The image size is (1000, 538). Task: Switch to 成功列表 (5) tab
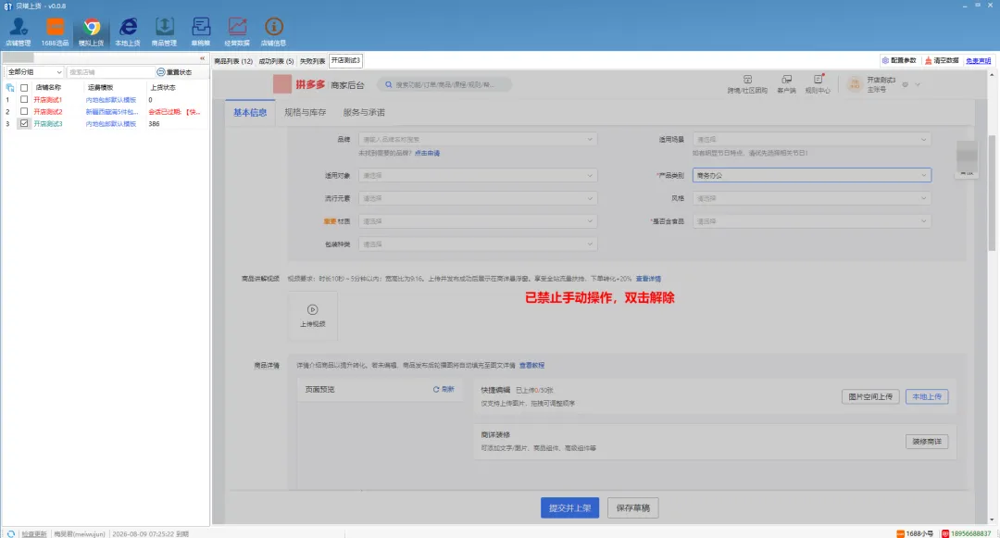tap(276, 61)
